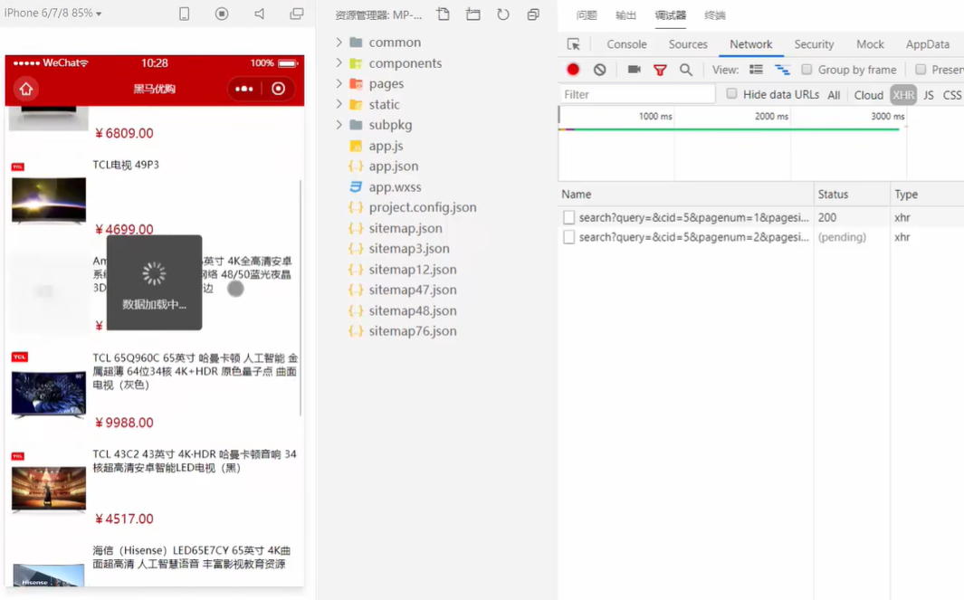Viewport: 964px width, 600px height.
Task: Expand the subpkg folder
Action: click(x=339, y=124)
